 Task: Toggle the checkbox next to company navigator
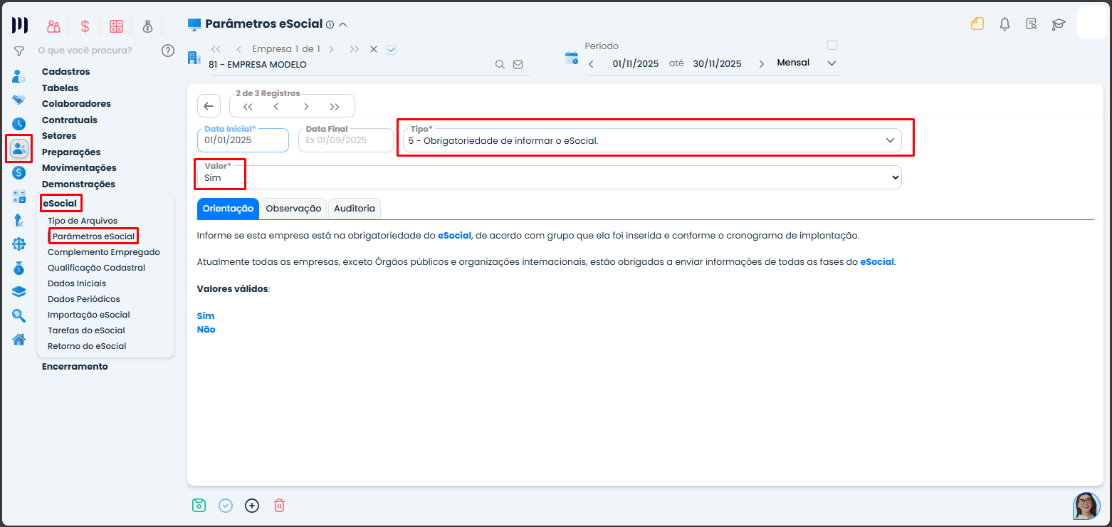(391, 50)
